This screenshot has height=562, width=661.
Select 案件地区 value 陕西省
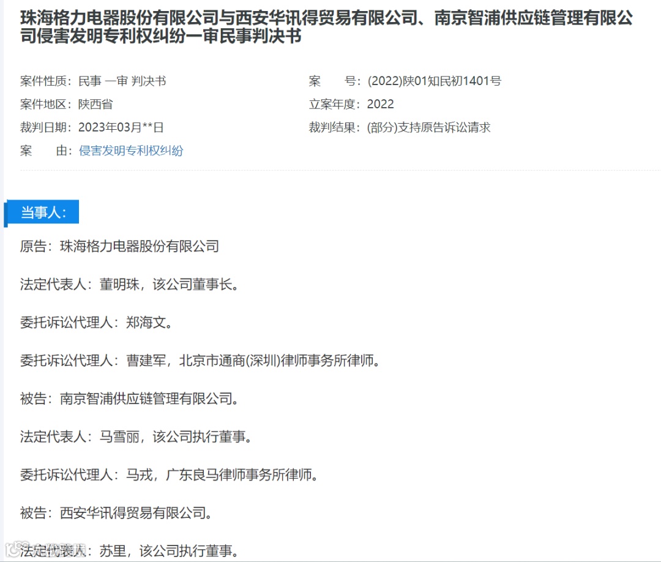point(95,104)
